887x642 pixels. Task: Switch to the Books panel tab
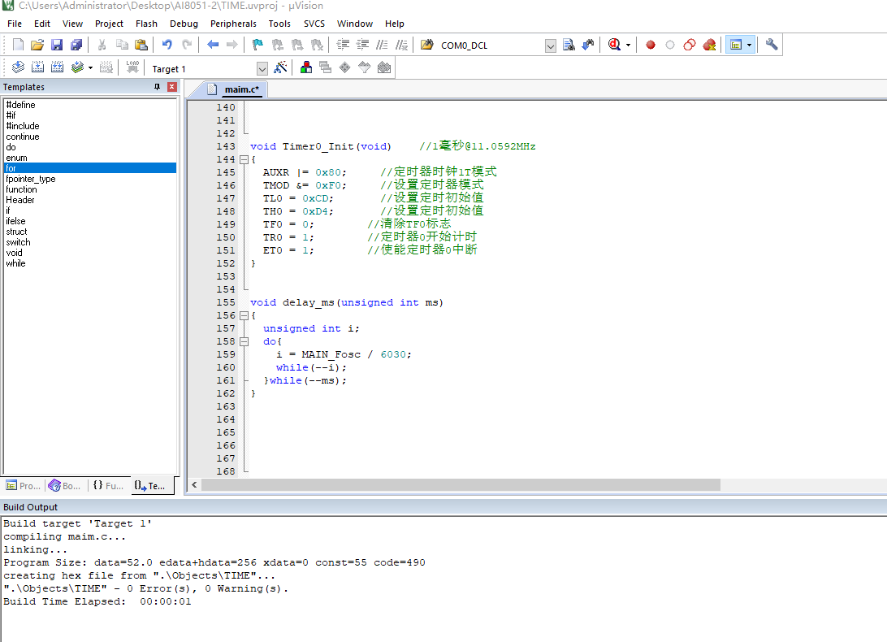65,486
